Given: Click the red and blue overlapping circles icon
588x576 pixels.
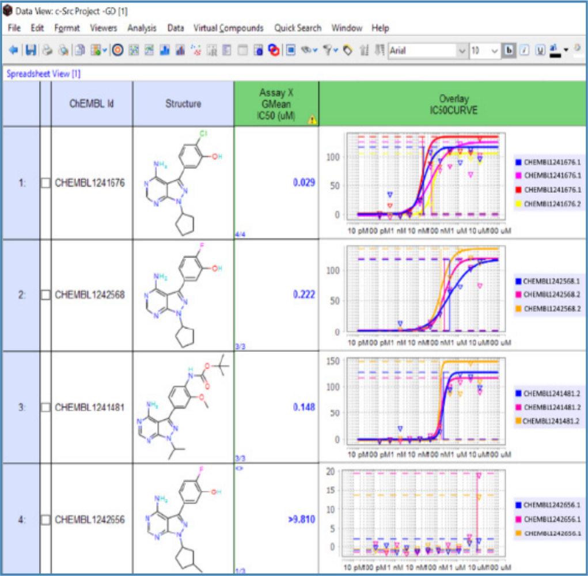Looking at the screenshot, I should point(274,50).
